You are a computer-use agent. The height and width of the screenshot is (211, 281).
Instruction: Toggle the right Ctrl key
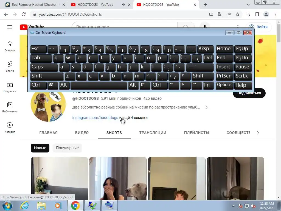(x=159, y=85)
